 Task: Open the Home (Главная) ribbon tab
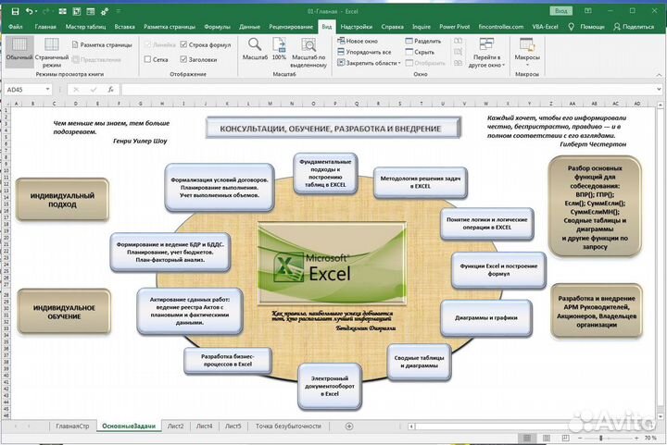point(45,26)
